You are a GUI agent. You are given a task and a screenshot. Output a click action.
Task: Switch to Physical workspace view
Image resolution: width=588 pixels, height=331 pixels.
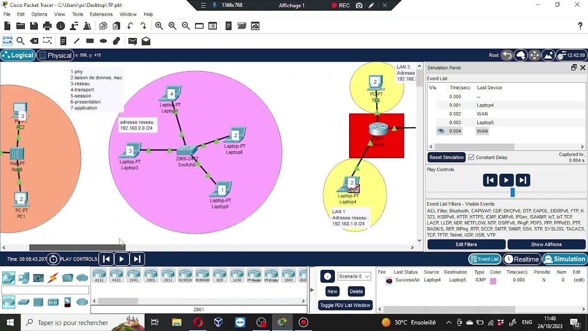(56, 55)
